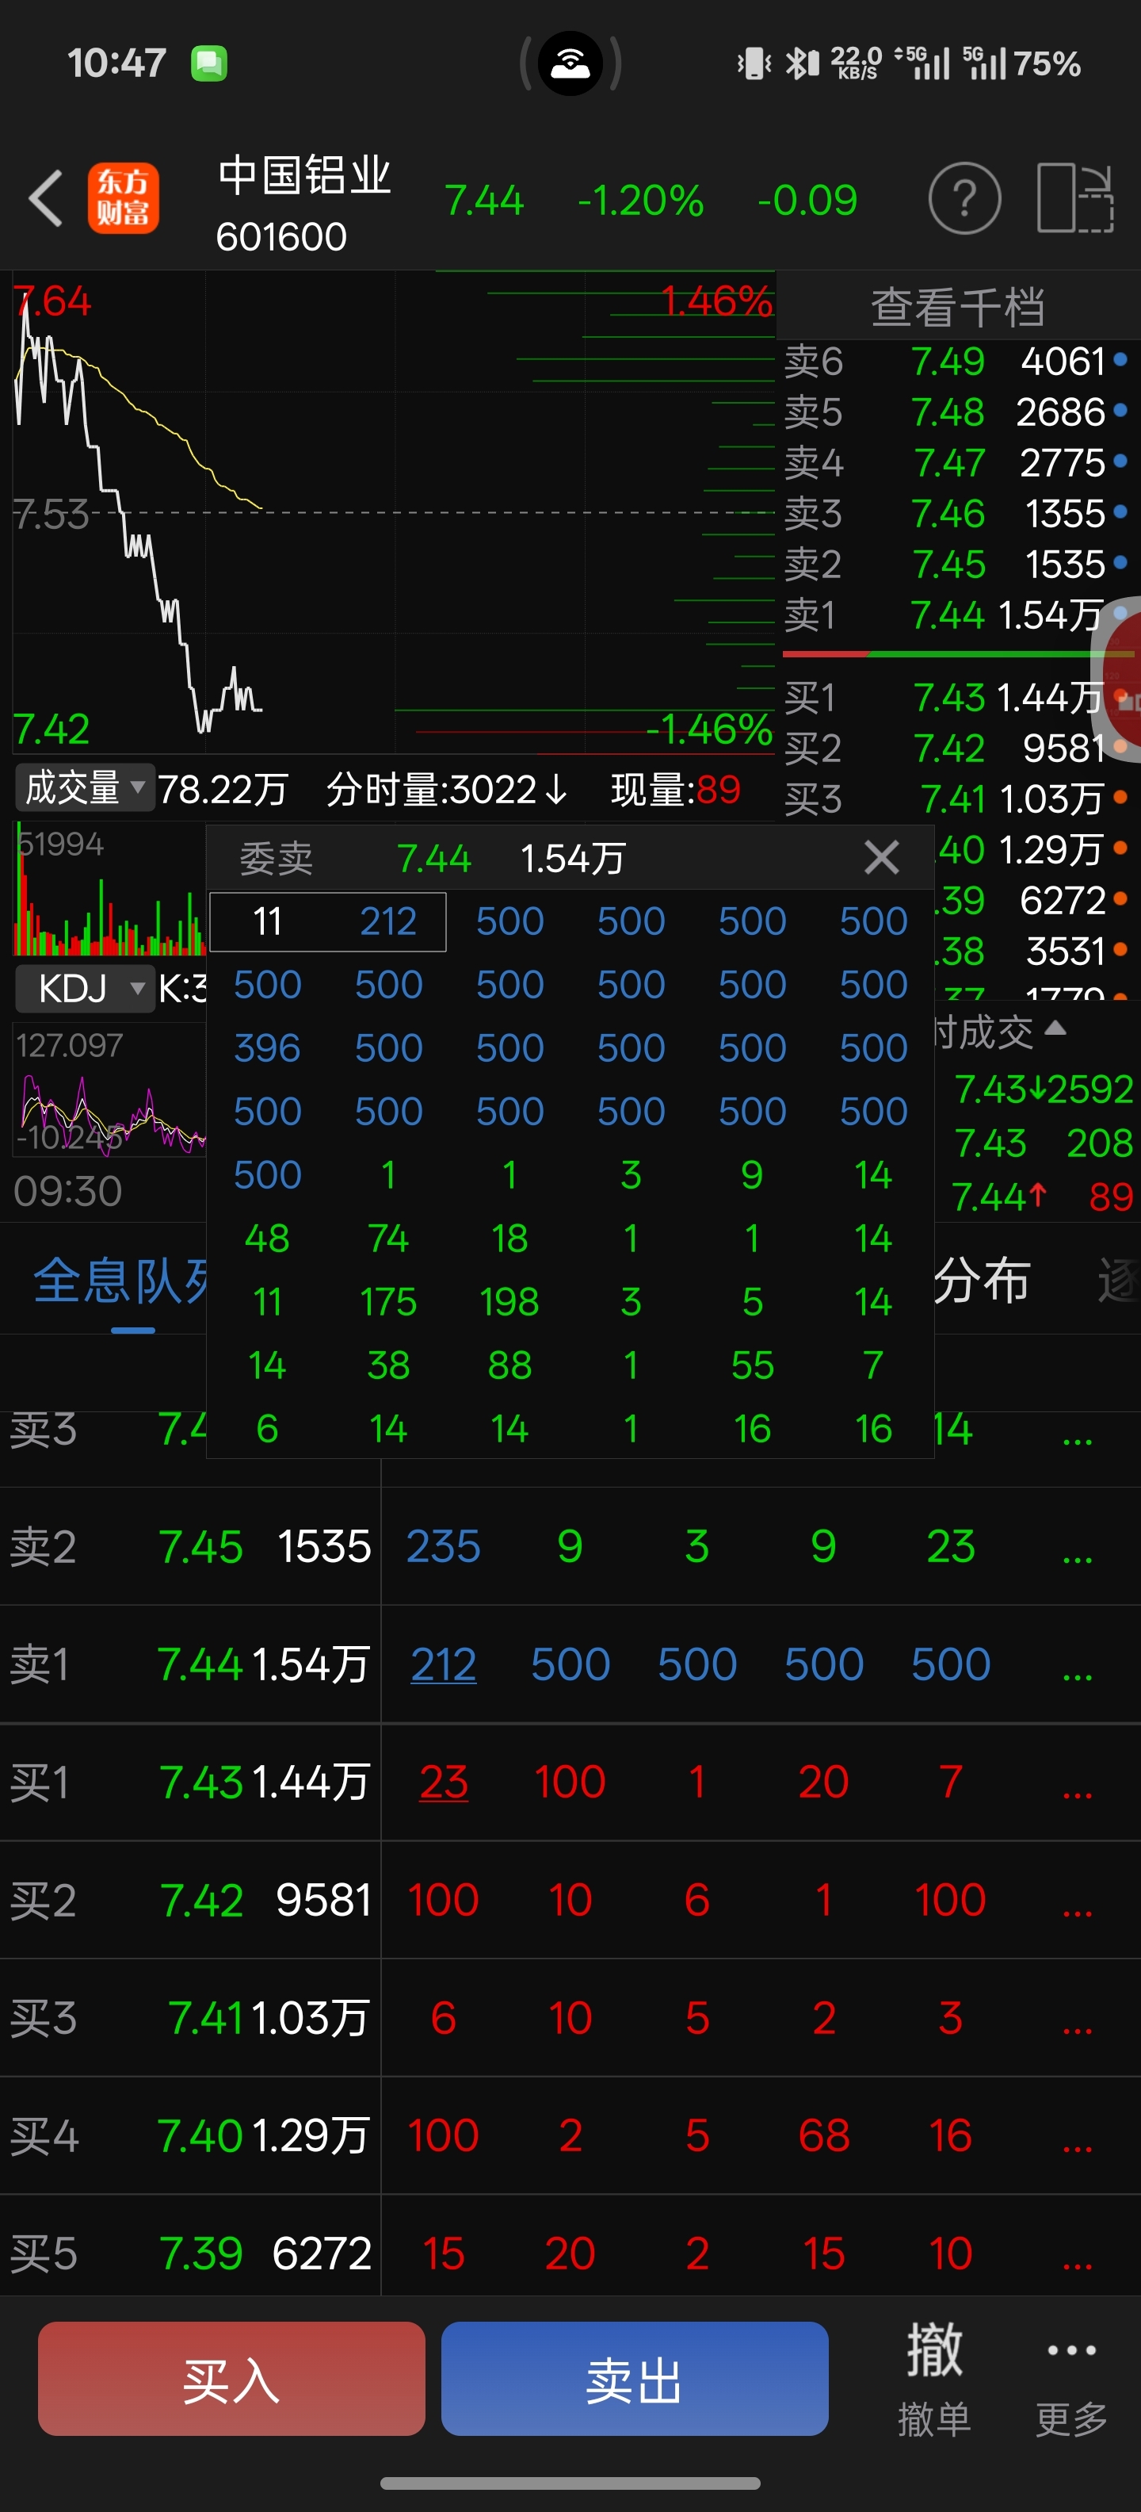Screen dimensions: 1141x2512
Task: Tap the blue dot beside 卖6 4061
Action: point(1120,361)
